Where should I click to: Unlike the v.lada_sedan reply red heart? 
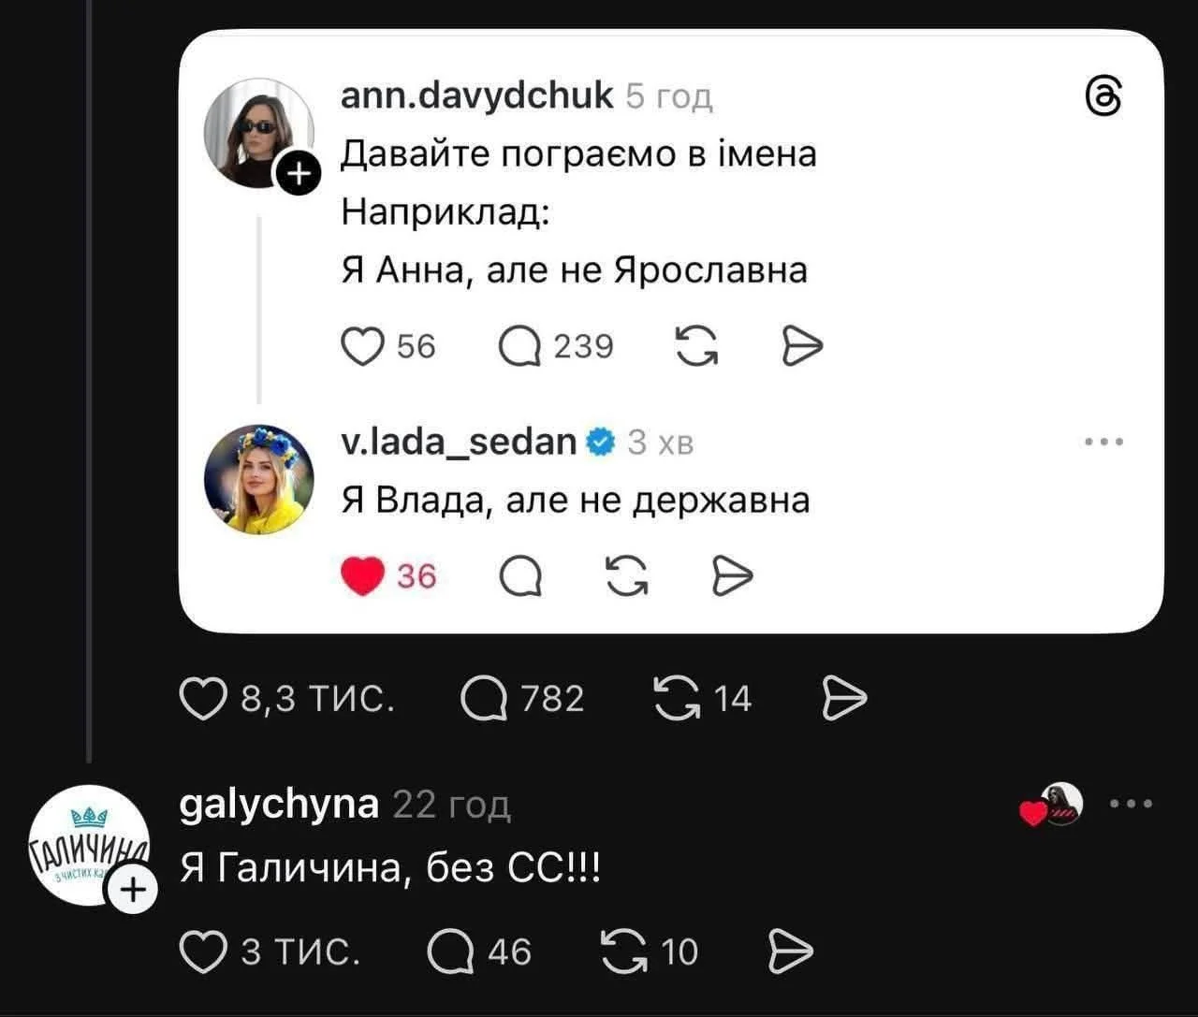pos(363,575)
